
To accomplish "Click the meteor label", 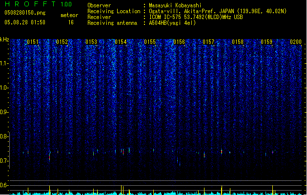I will tap(69, 15).
